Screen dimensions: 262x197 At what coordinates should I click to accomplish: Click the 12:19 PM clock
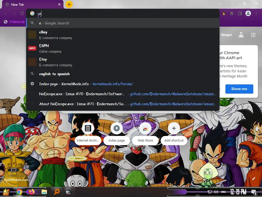click(238, 192)
